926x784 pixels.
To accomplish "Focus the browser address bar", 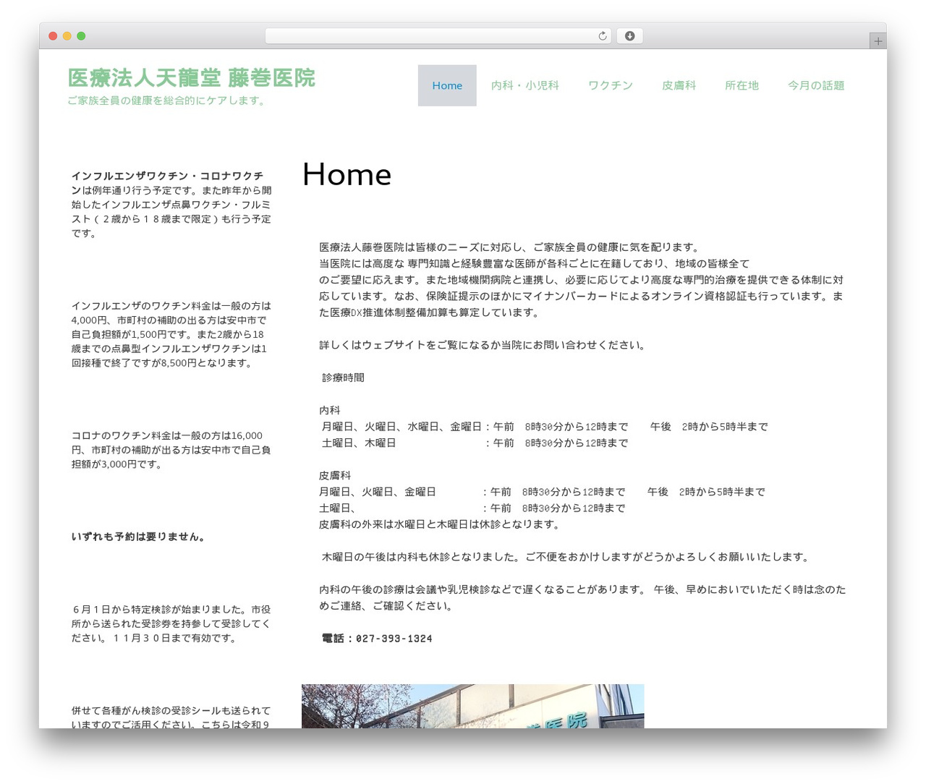I will point(438,36).
